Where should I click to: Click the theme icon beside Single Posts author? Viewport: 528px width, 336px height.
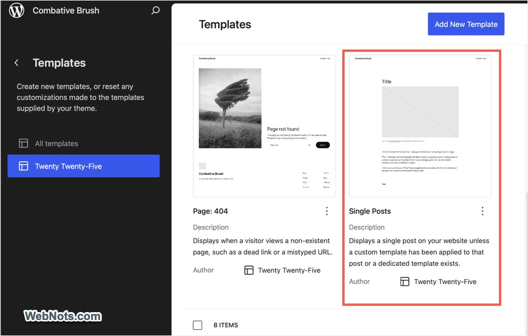point(405,282)
